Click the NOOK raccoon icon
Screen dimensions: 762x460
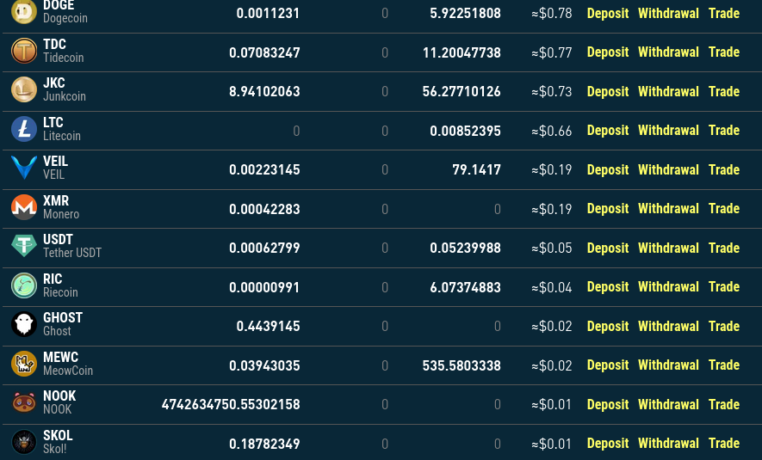[24, 403]
